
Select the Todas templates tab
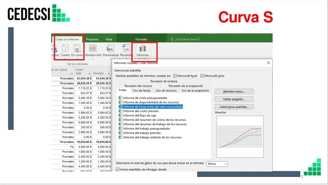[x=122, y=90]
